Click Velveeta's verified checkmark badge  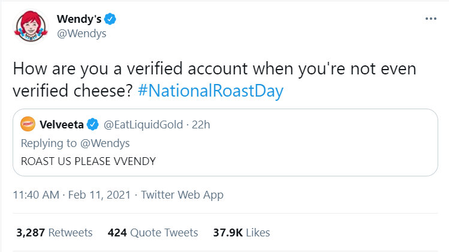[x=92, y=125]
